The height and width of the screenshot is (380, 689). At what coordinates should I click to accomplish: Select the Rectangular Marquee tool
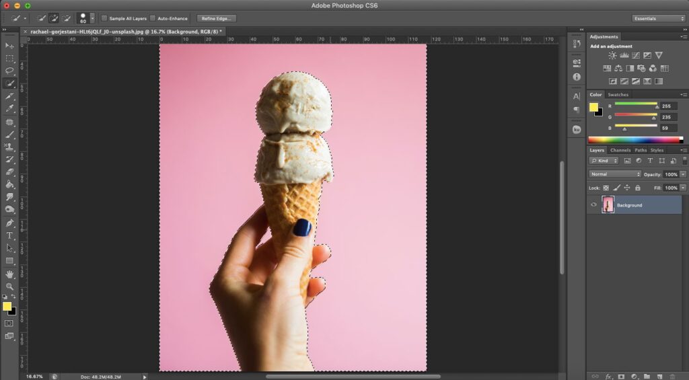[x=9, y=59]
